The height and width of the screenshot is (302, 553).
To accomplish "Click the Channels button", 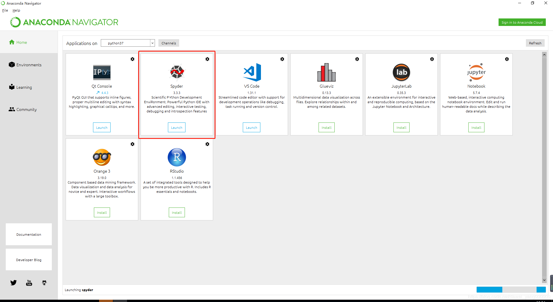I will pos(169,43).
